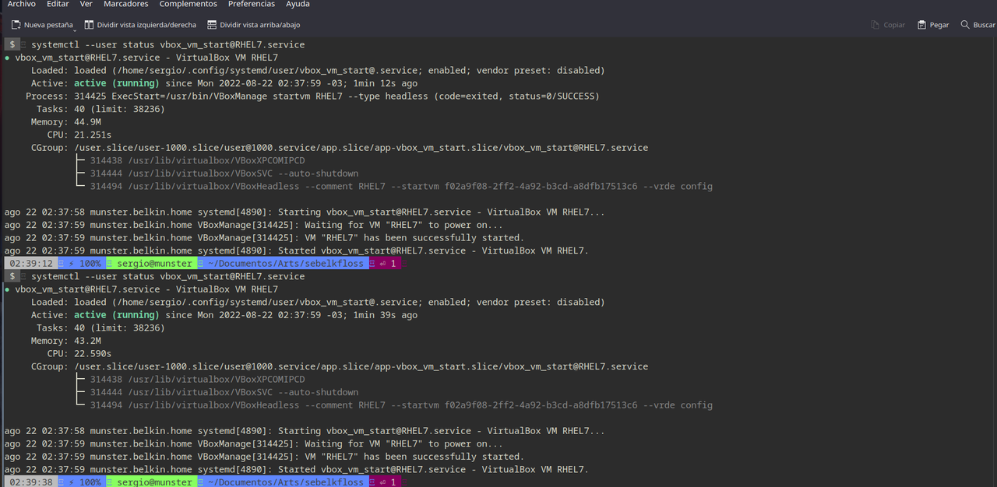This screenshot has height=487, width=997.
Task: Click the prompt timestamp '02:39:38'
Action: coord(30,482)
